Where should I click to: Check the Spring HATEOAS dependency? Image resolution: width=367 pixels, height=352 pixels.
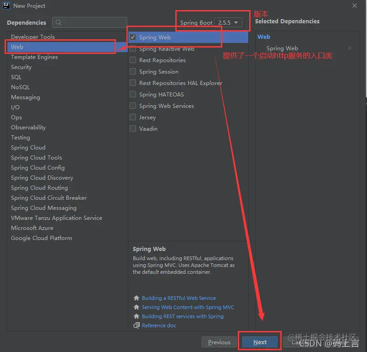(x=133, y=95)
